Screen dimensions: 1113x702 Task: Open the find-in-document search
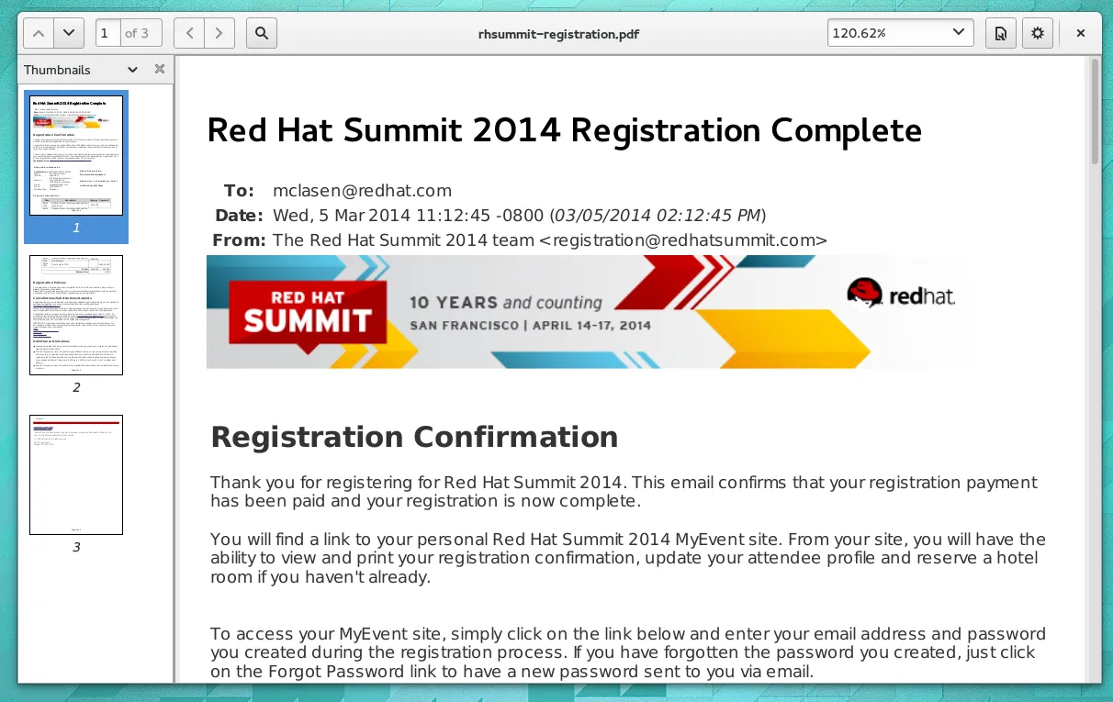(x=262, y=34)
